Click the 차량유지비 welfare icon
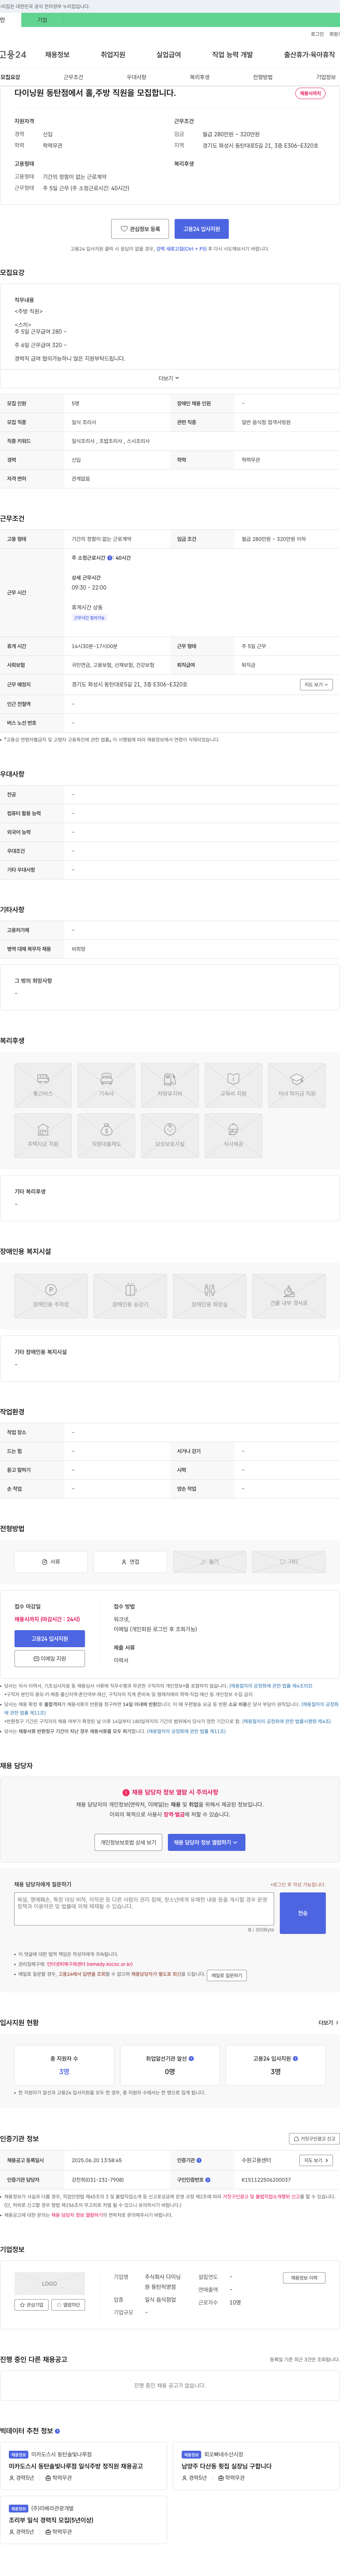340x2576 pixels. coord(170,1085)
